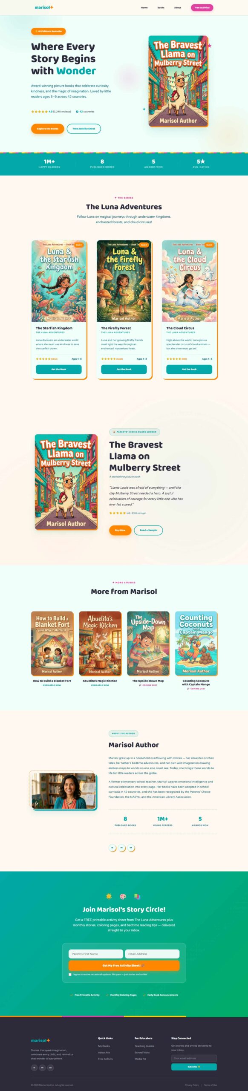The height and width of the screenshot is (1091, 248).
Task: Open the Teaching Guides footer link
Action: click(144, 1046)
